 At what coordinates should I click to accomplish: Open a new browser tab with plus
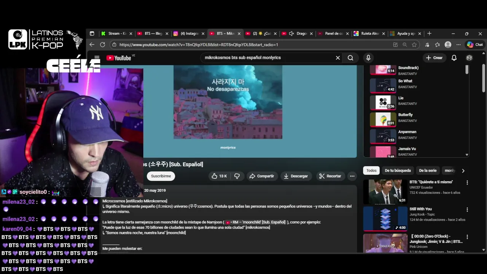coord(429,33)
